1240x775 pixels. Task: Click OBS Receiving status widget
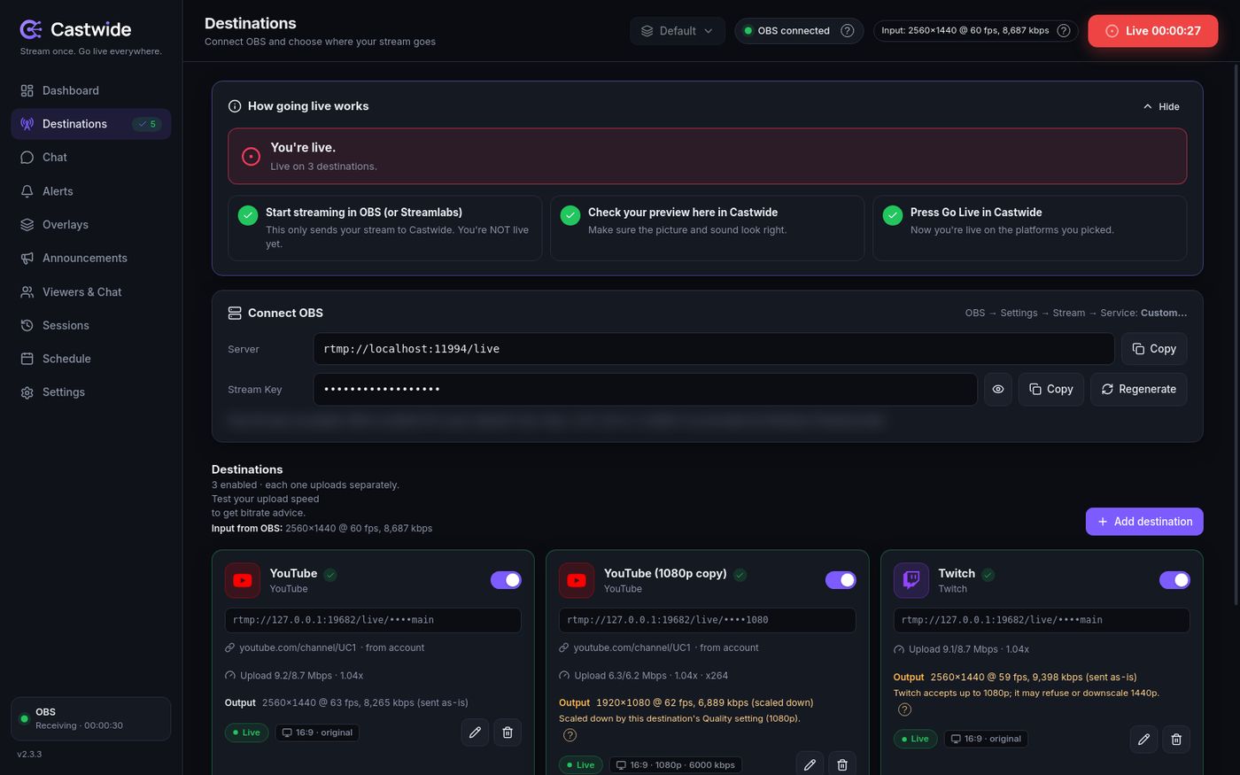(x=90, y=719)
